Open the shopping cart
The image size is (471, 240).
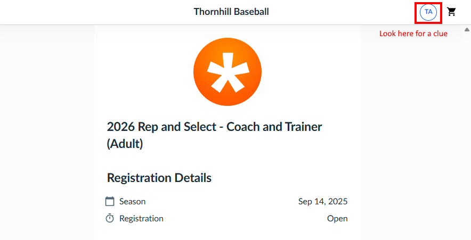tap(452, 12)
